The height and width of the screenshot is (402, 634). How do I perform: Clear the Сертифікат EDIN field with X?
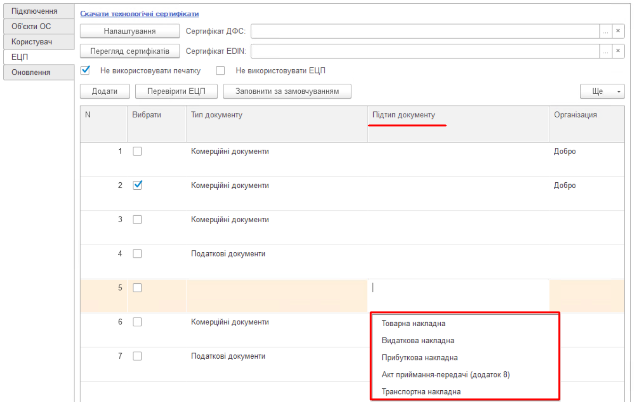tap(618, 51)
